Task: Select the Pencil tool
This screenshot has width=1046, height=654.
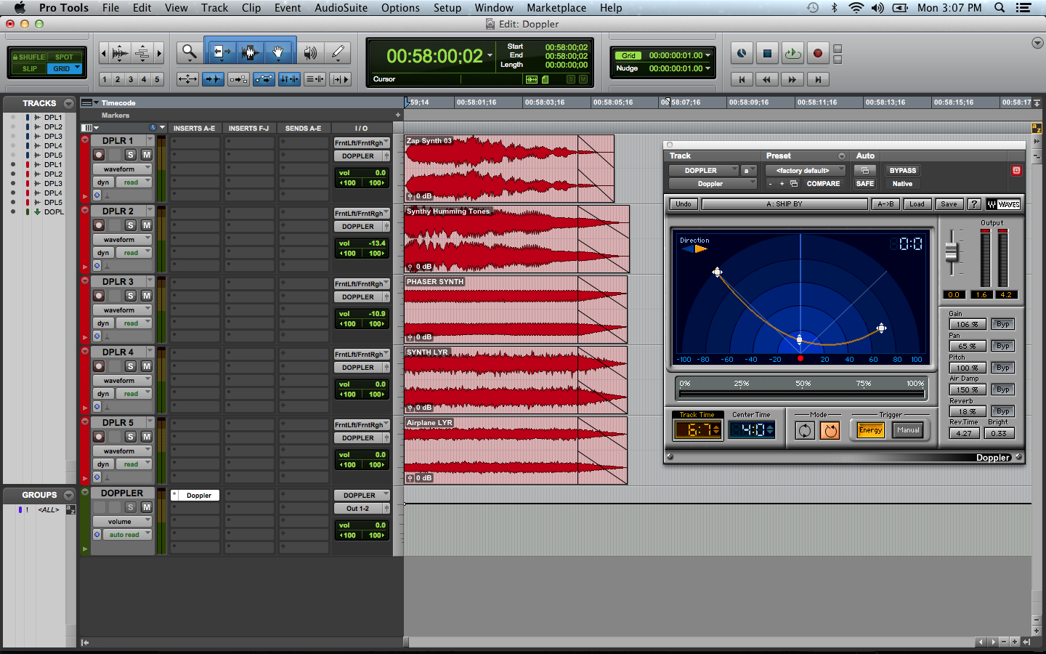Action: [338, 52]
